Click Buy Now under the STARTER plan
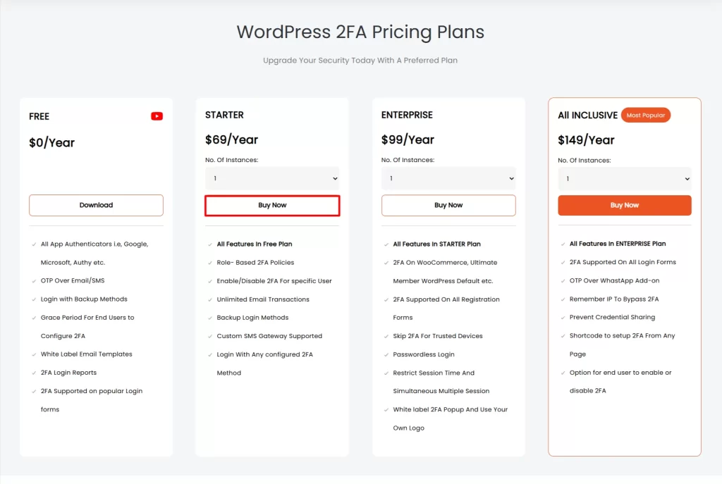This screenshot has height=484, width=722. [x=272, y=205]
